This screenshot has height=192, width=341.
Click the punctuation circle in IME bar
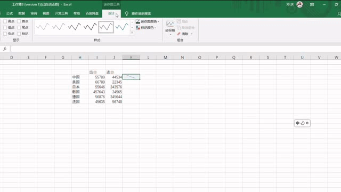(307, 123)
